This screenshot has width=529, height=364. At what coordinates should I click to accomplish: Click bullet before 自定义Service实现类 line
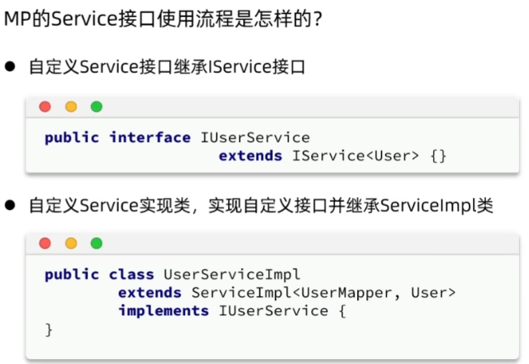pyautogui.click(x=10, y=205)
